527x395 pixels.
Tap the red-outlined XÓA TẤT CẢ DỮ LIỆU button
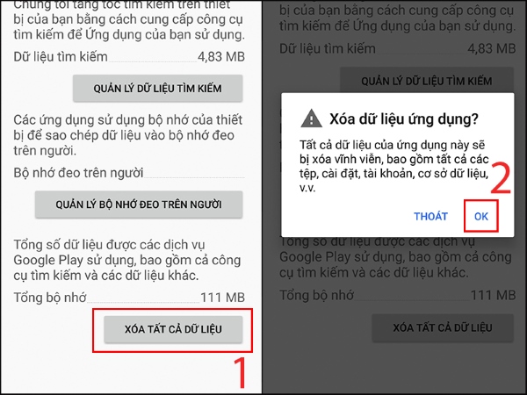point(173,329)
